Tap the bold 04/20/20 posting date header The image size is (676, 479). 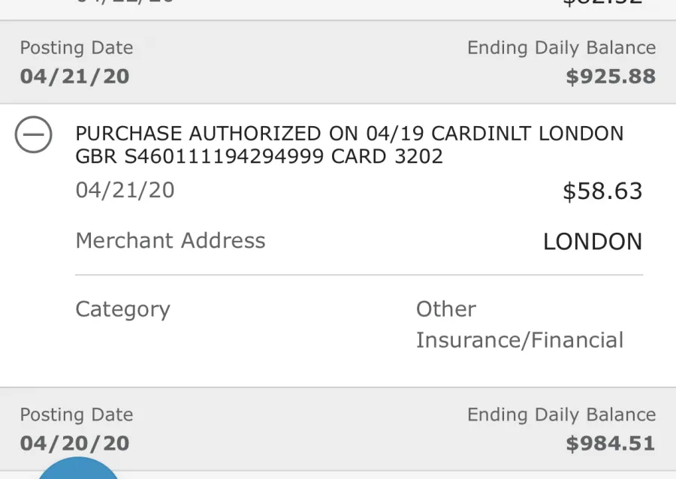coord(74,444)
